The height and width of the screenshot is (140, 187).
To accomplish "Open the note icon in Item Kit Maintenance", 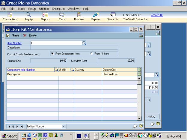I will pos(135,126).
